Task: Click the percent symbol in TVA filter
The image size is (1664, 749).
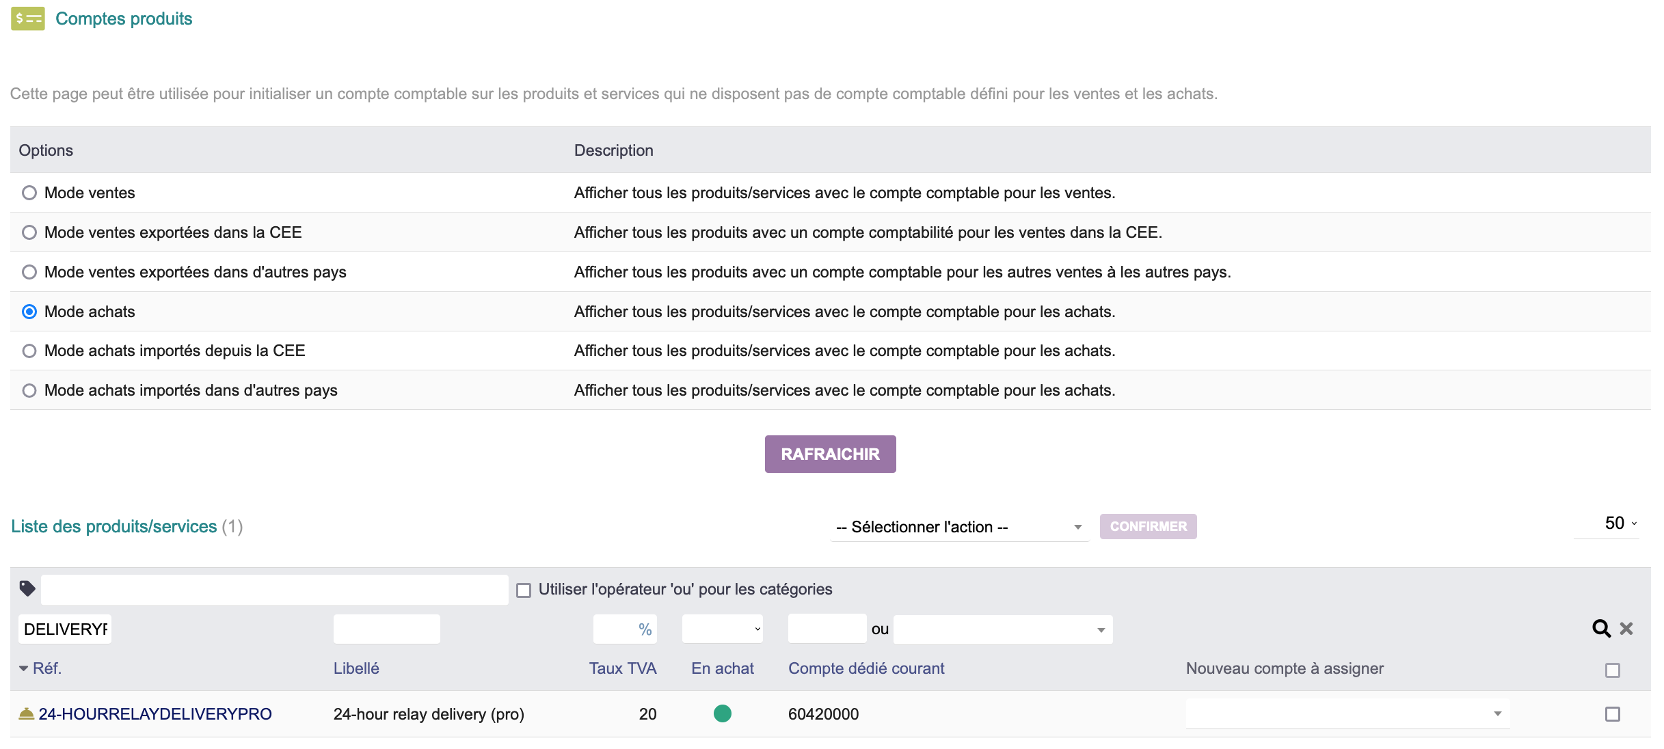Action: 645,628
